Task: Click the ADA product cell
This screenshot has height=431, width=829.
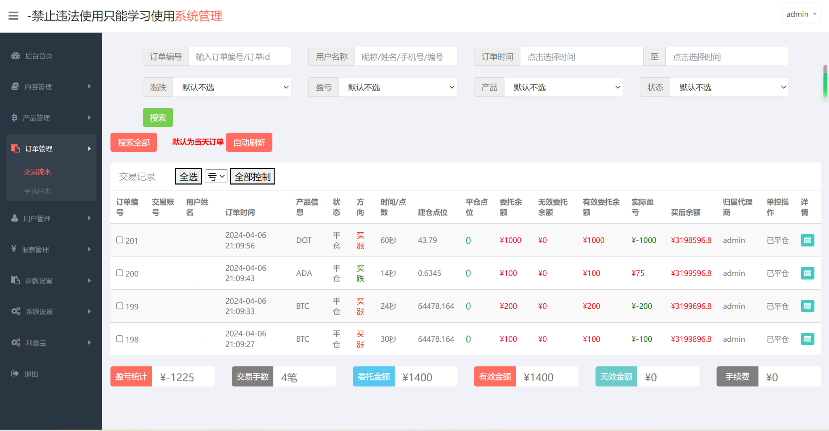Action: 304,273
